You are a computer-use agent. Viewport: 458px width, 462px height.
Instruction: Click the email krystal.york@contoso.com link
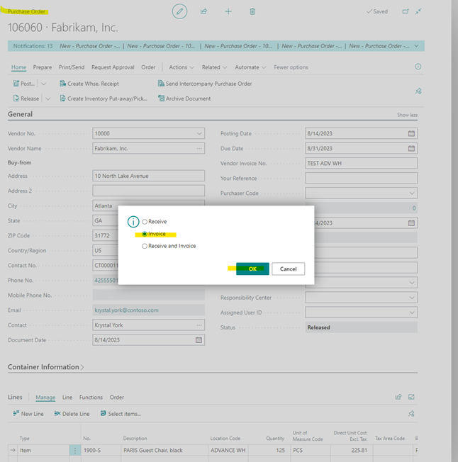pyautogui.click(x=126, y=310)
